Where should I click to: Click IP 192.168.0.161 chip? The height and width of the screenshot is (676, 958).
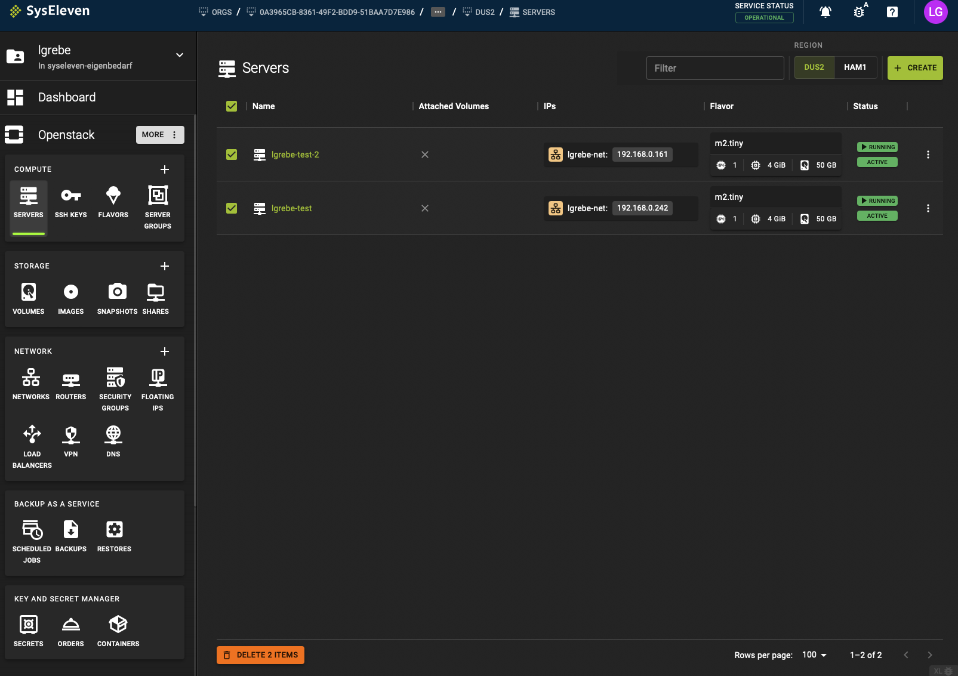(x=642, y=155)
